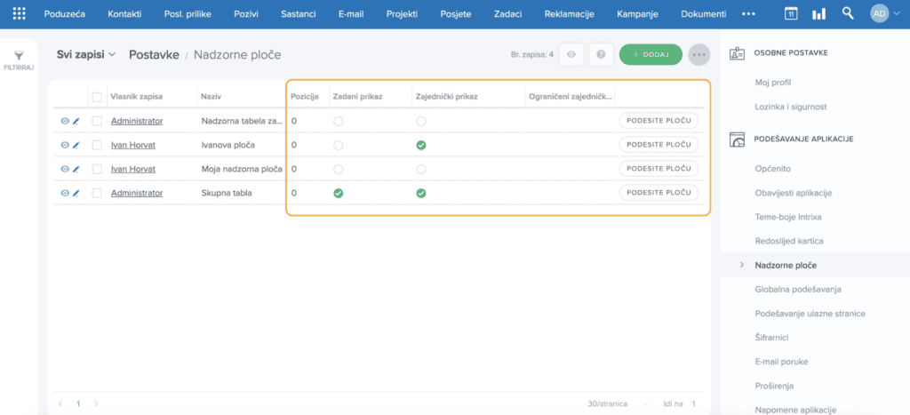Open Globalna podešavanja settings
Image resolution: width=910 pixels, height=415 pixels.
pyautogui.click(x=798, y=289)
